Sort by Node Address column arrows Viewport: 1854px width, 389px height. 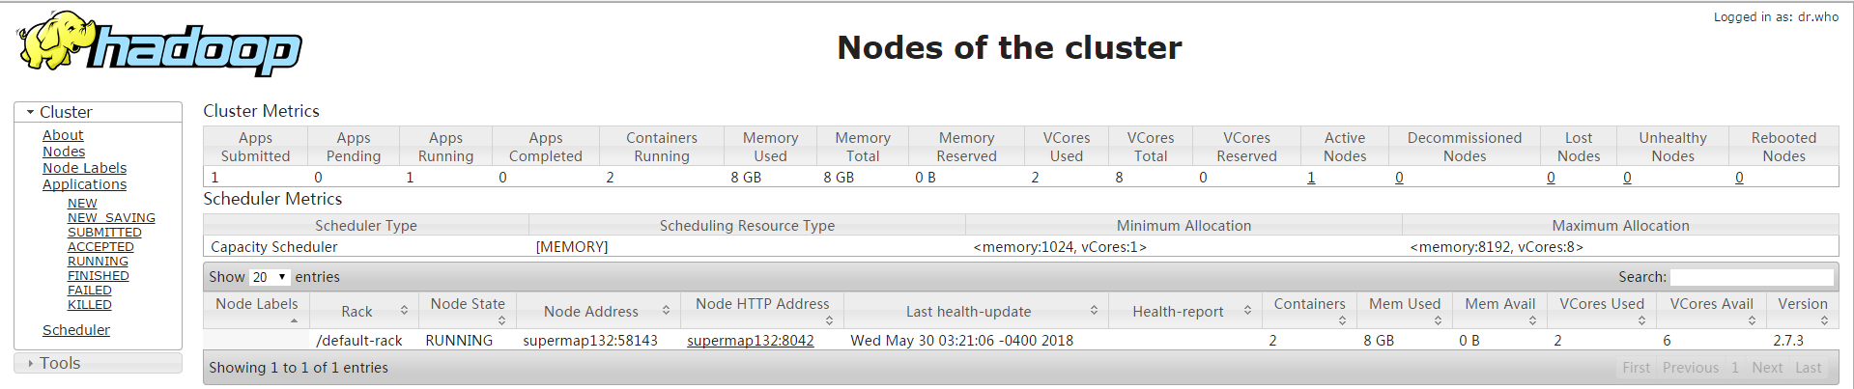point(666,311)
